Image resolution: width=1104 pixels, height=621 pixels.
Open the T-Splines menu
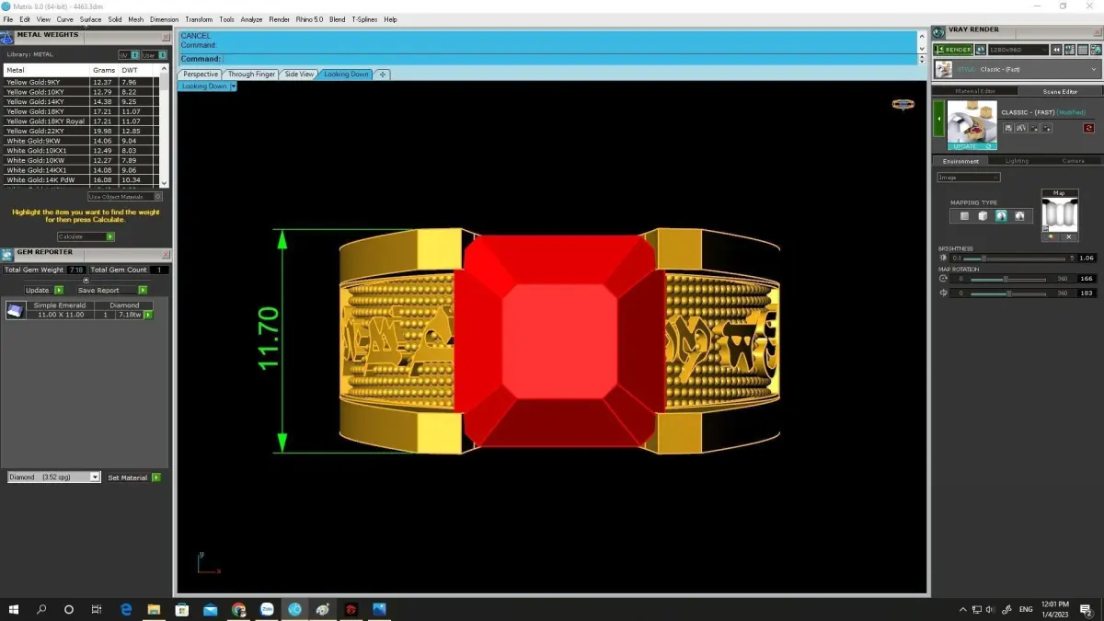click(364, 19)
